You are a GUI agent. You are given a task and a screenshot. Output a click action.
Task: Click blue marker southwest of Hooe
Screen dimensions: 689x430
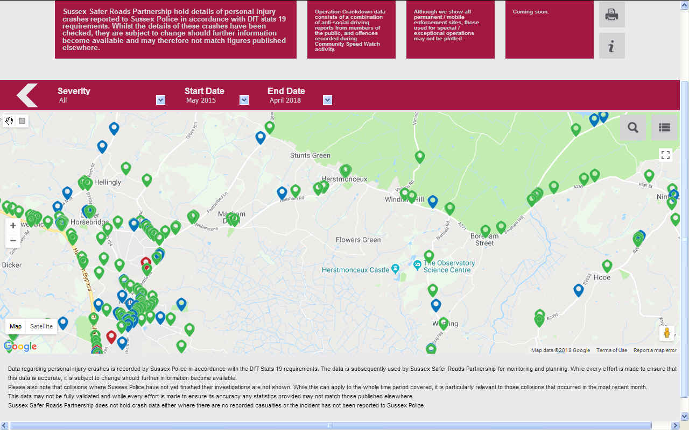[x=579, y=290]
